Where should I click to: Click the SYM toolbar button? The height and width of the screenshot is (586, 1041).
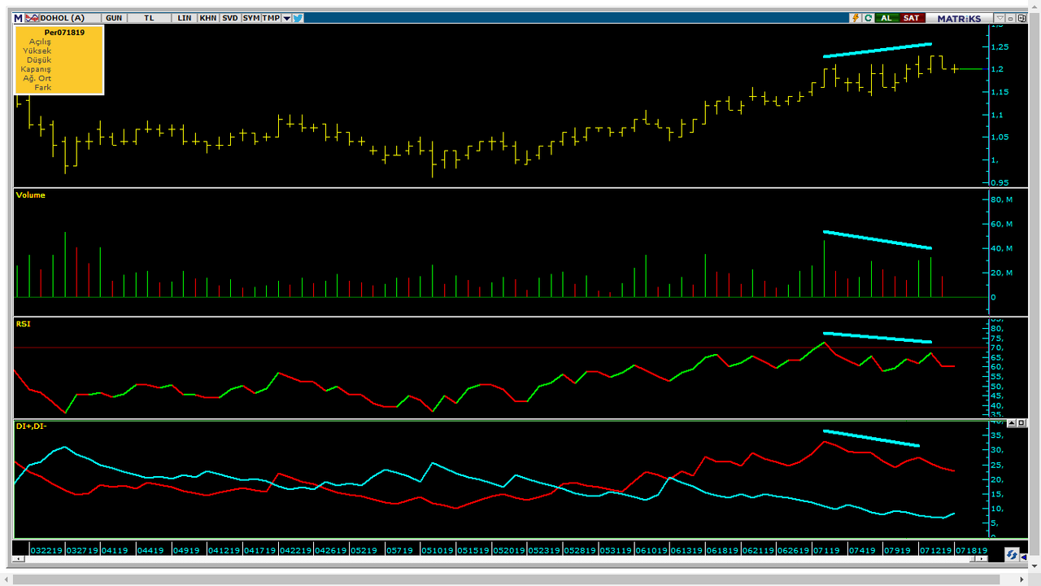click(251, 18)
